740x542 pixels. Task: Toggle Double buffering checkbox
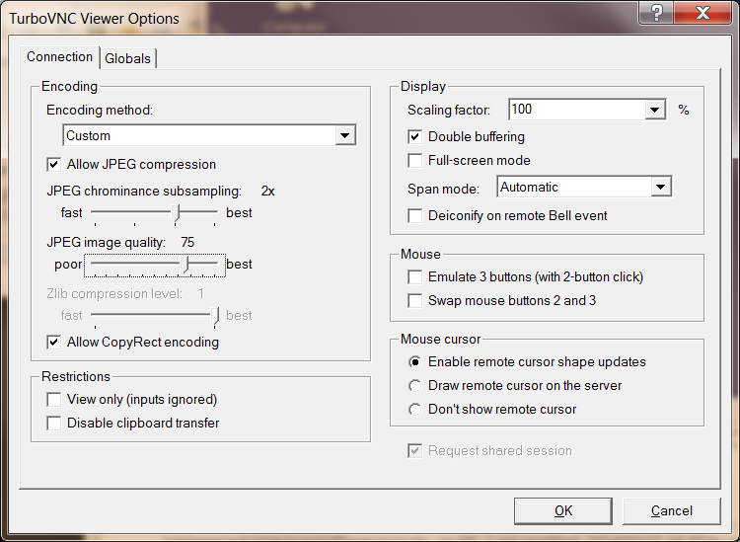pyautogui.click(x=414, y=137)
